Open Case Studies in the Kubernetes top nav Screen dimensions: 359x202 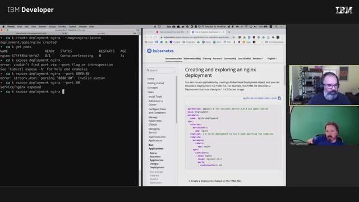pyautogui.click(x=245, y=58)
